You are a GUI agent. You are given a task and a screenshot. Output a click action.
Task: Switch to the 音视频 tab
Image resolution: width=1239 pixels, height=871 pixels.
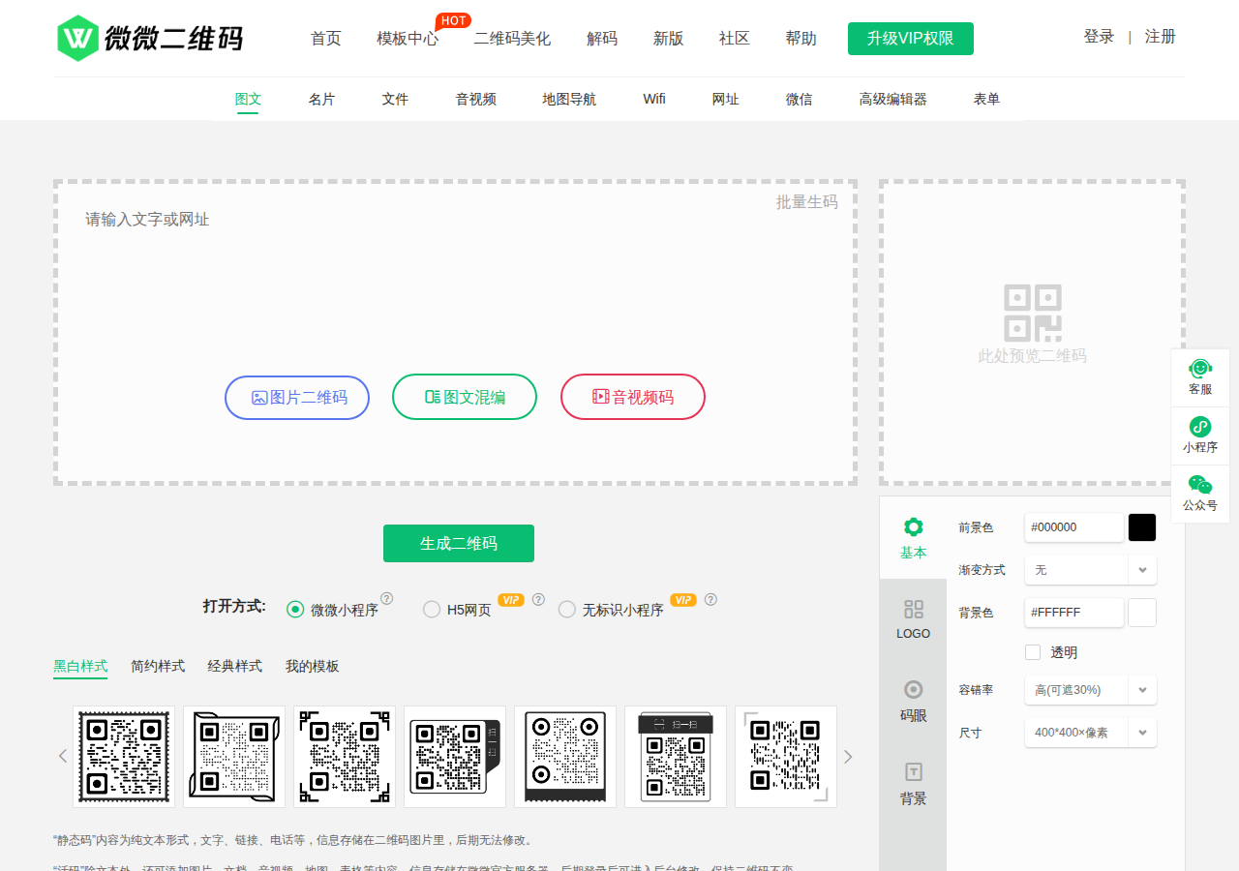coord(476,99)
